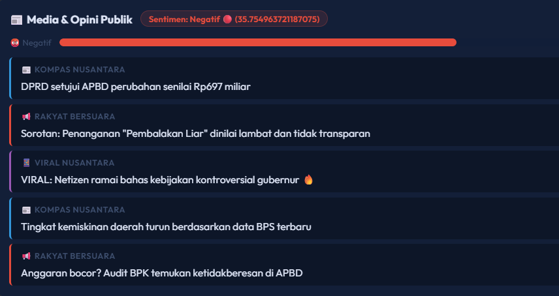Click the fire emoji on the viral headline
The height and width of the screenshot is (296, 559).
pyautogui.click(x=309, y=180)
